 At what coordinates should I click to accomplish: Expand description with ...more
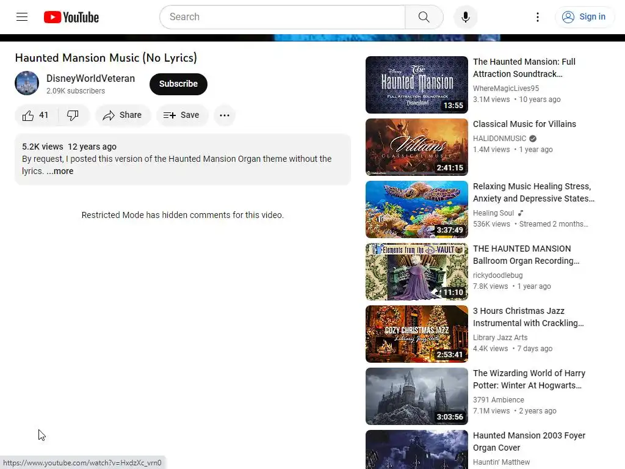pyautogui.click(x=60, y=171)
